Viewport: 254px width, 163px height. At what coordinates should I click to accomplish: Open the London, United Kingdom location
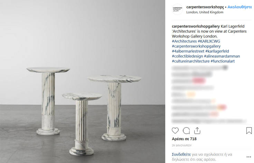click(x=205, y=12)
